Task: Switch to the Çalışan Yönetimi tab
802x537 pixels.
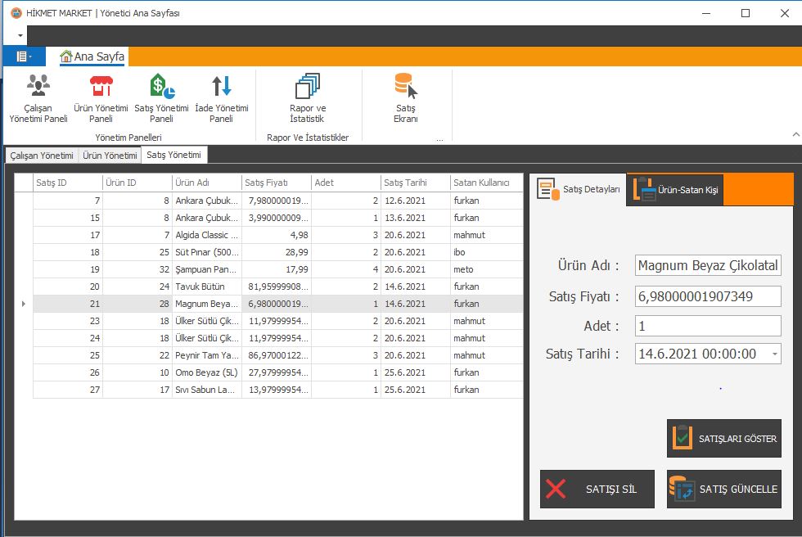Action: (40, 155)
